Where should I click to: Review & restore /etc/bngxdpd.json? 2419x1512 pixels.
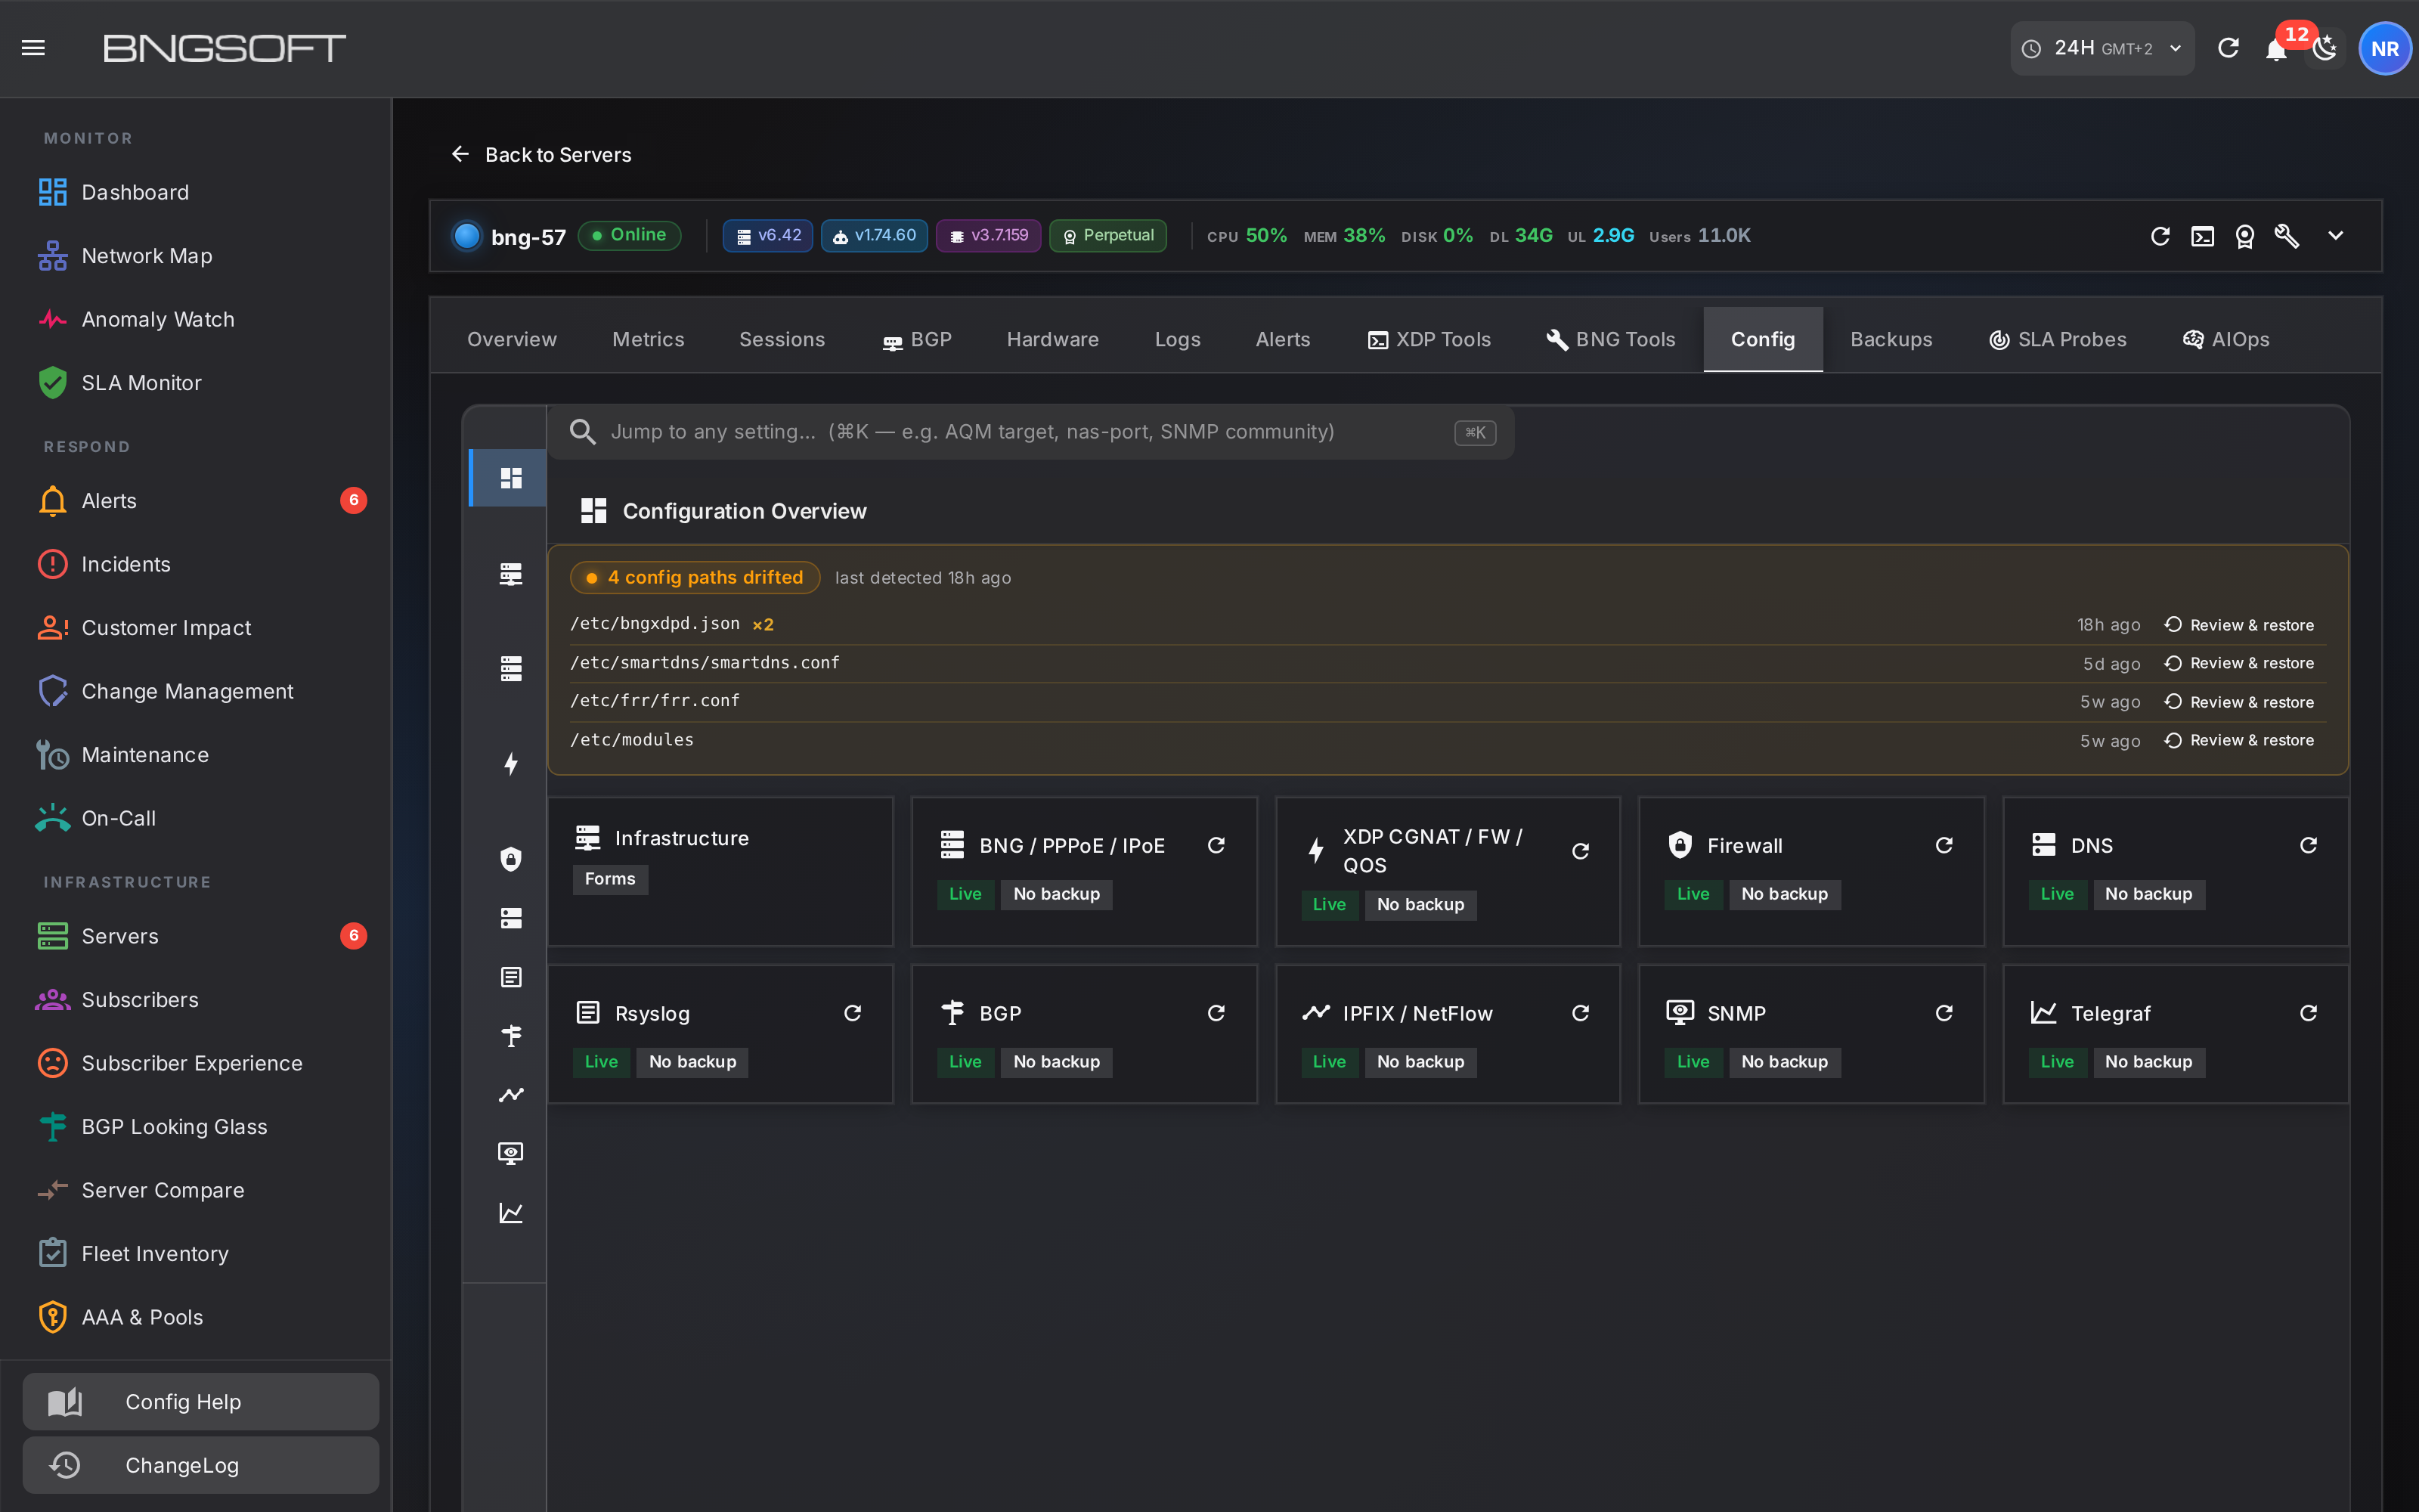point(2239,625)
